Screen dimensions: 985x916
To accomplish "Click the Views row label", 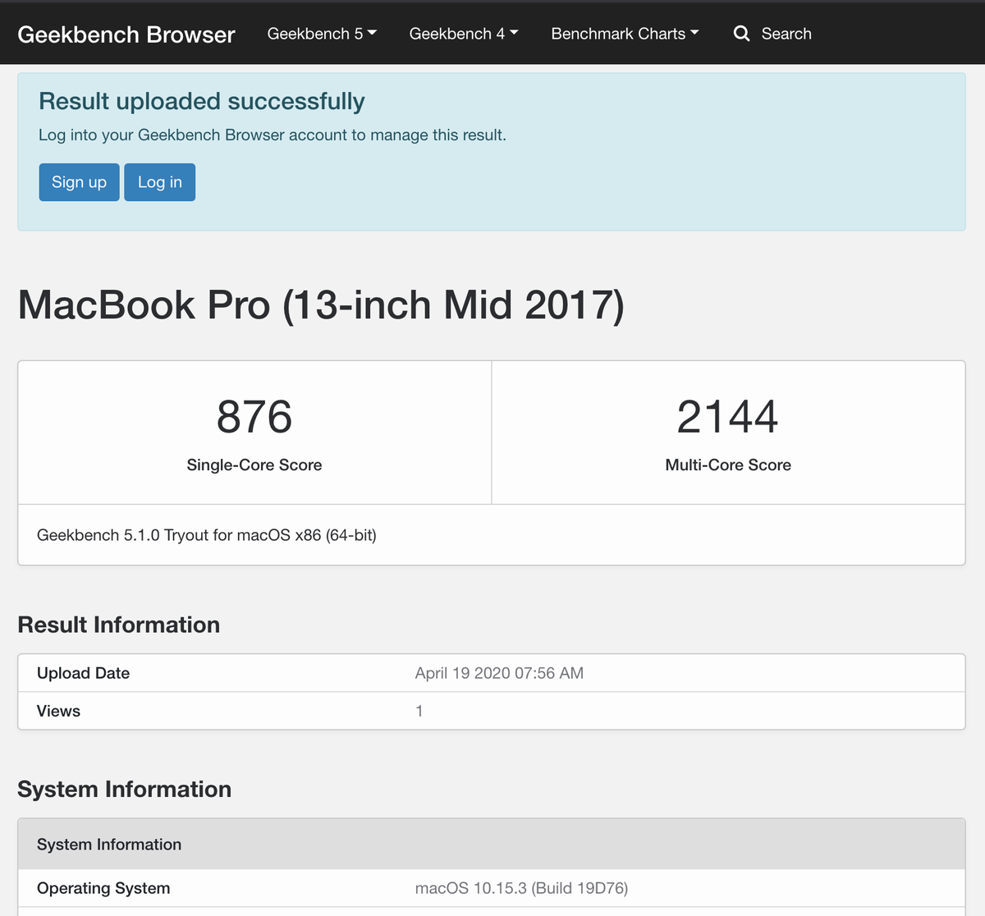I will [58, 711].
